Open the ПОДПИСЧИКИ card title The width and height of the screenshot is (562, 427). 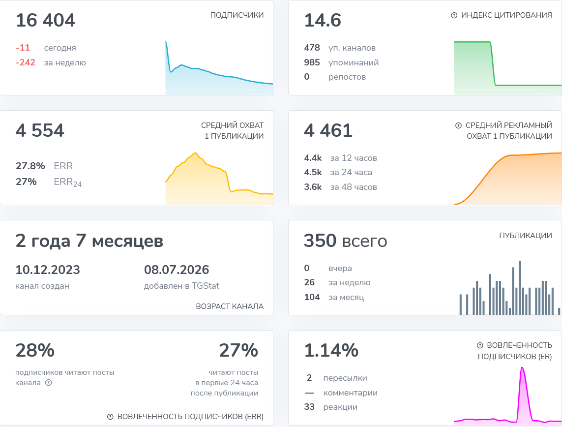click(x=237, y=15)
